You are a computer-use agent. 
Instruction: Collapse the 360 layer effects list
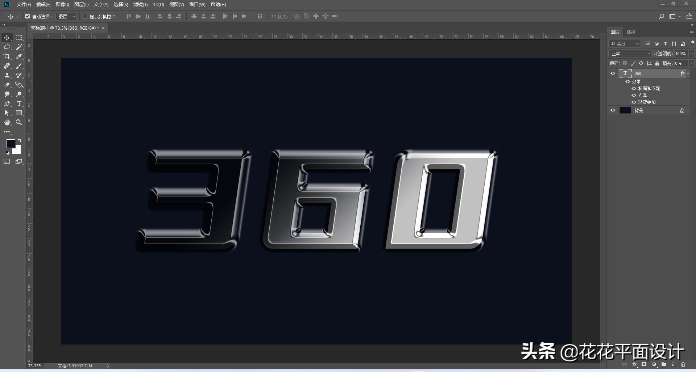point(688,73)
